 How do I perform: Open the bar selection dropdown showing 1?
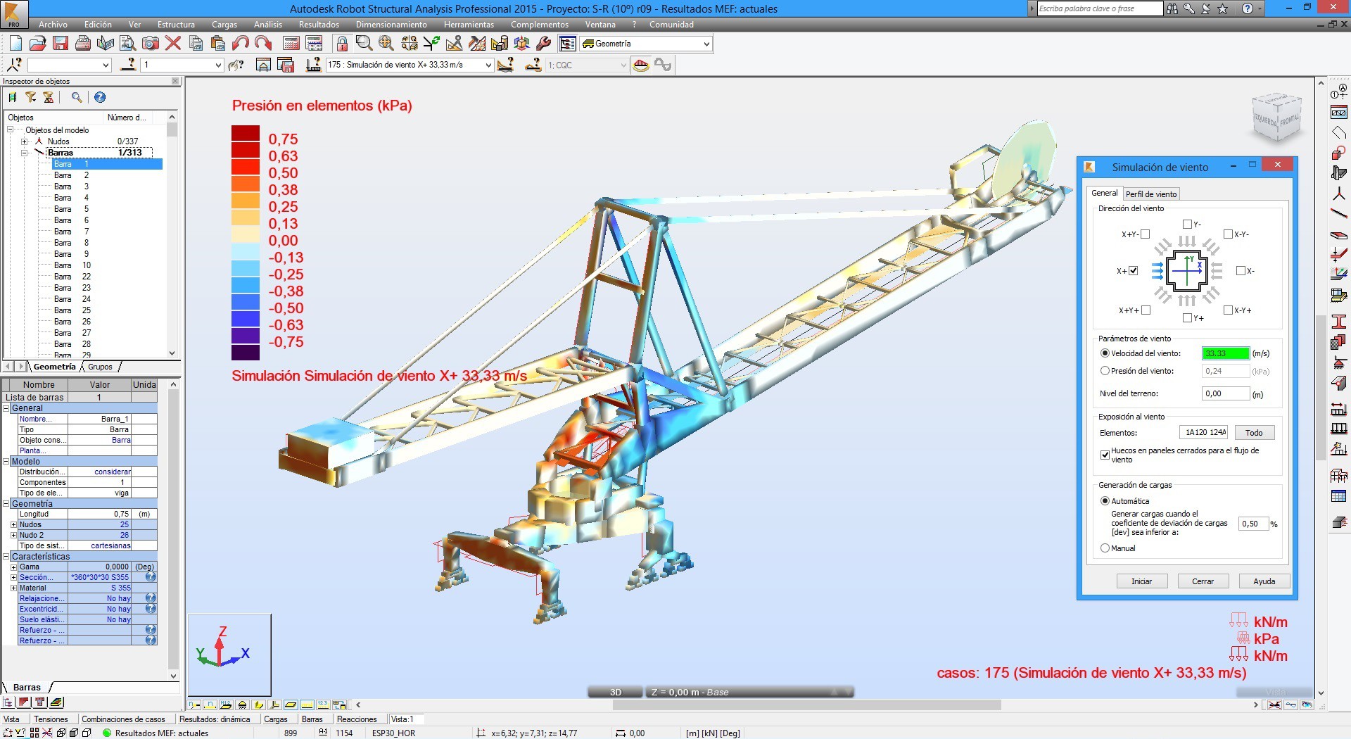[217, 65]
